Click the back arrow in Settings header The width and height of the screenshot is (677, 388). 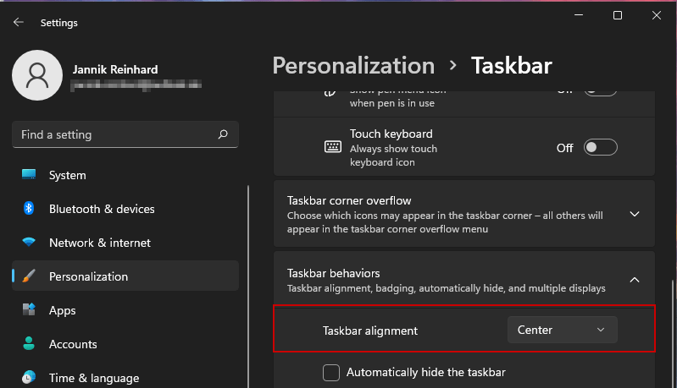point(19,23)
